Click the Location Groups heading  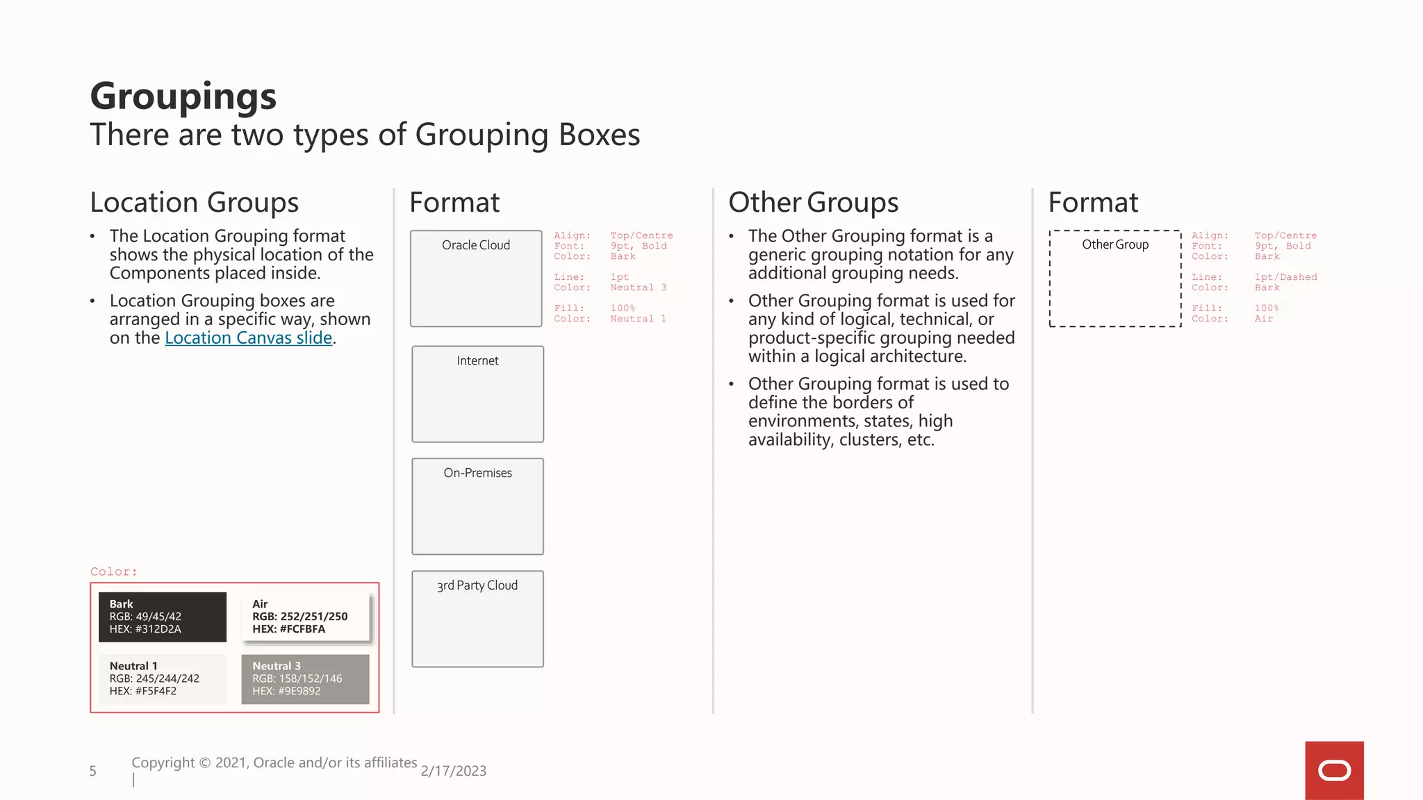click(195, 203)
